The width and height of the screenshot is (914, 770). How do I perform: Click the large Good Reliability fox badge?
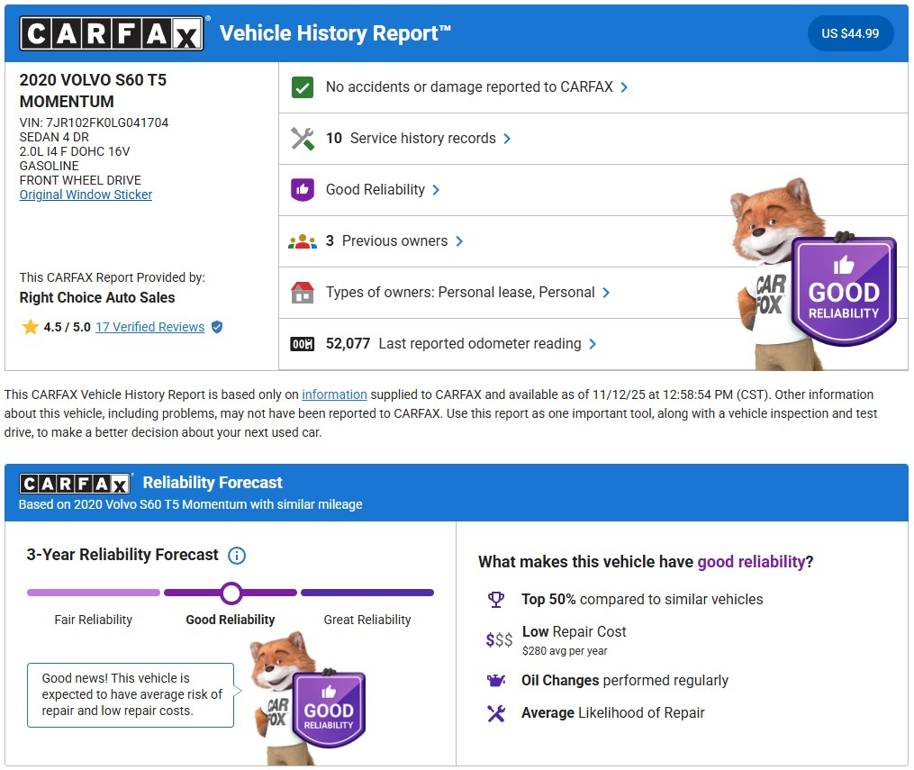843,290
